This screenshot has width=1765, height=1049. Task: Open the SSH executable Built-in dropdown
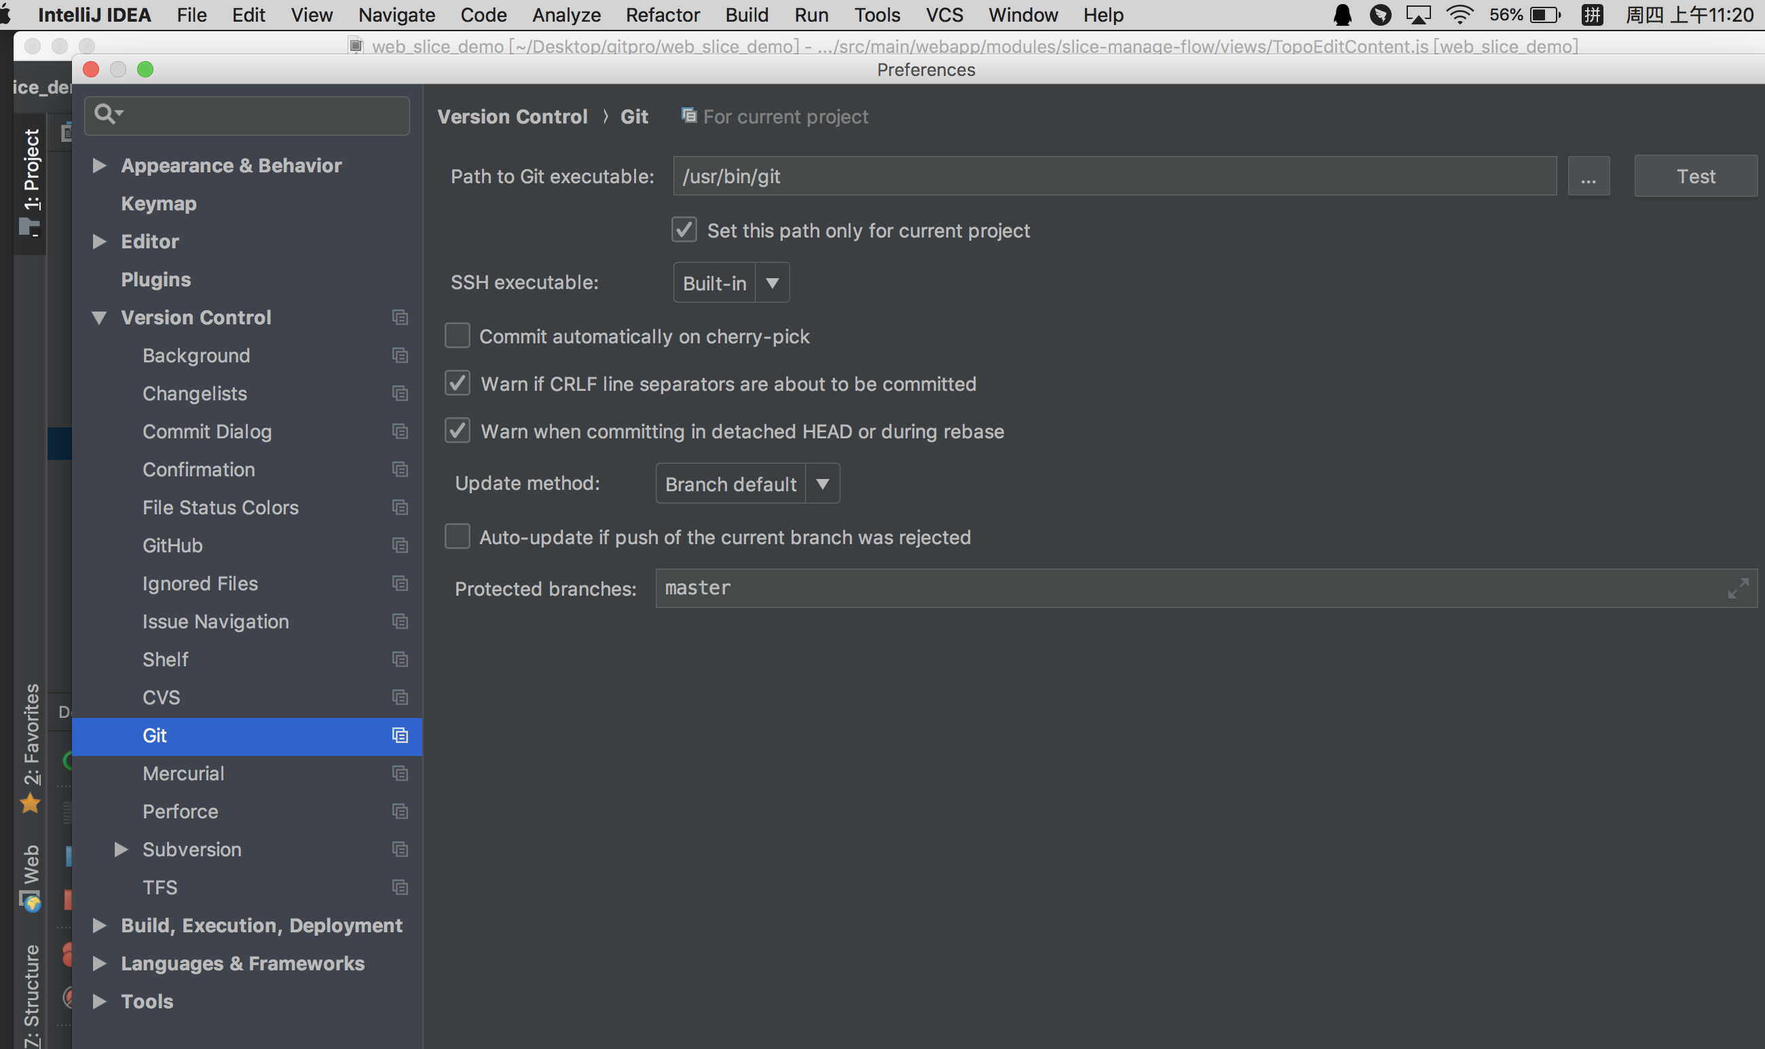click(731, 283)
